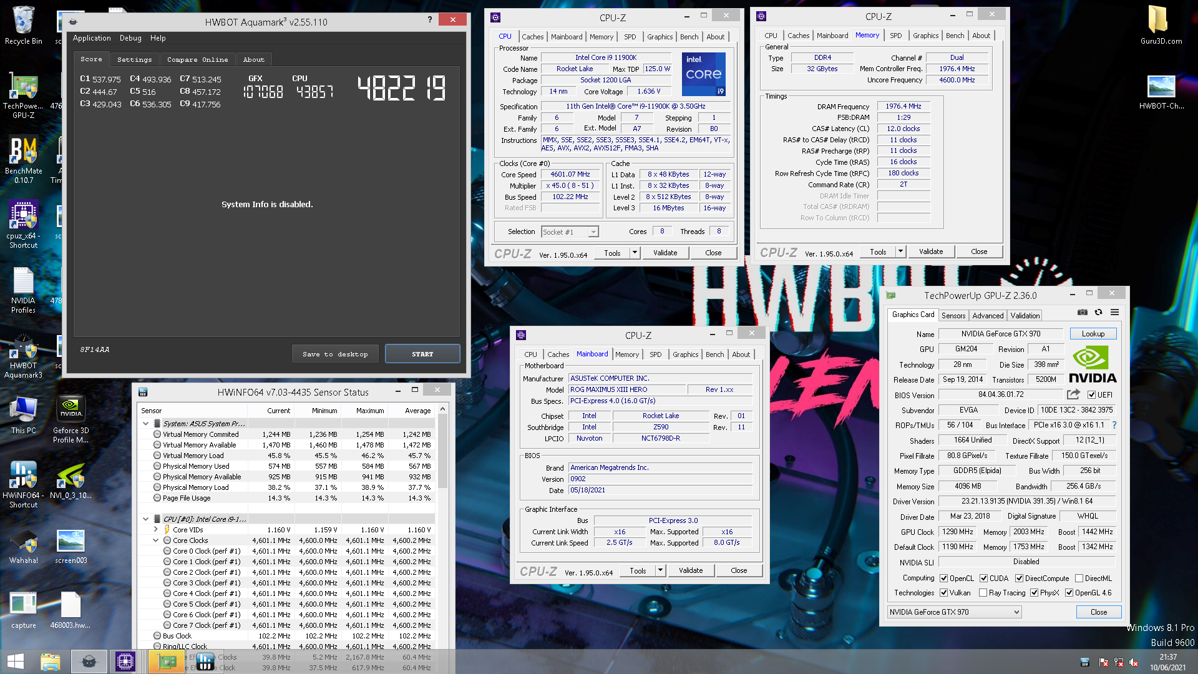1198x674 pixels.
Task: Select the NVIDIA Profiles file icon
Action: coord(24,290)
